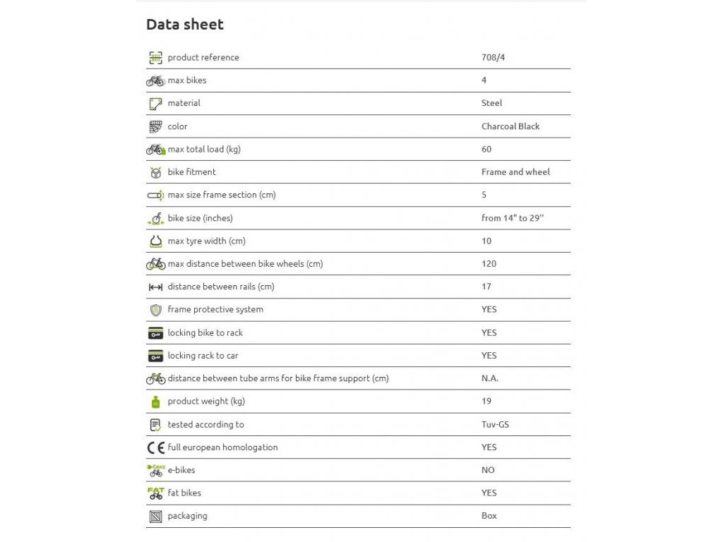The width and height of the screenshot is (723, 542).
Task: Click the 'max total load (kg)' label
Action: [x=204, y=150]
